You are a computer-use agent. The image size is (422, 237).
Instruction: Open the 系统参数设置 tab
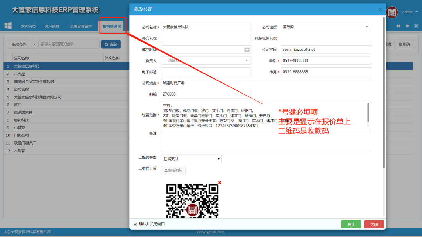point(81,27)
